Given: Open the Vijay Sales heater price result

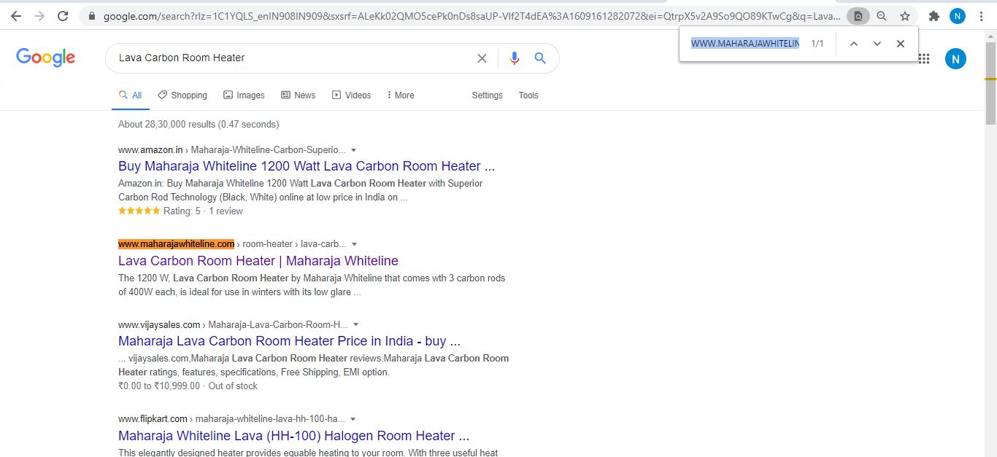Looking at the screenshot, I should [x=289, y=341].
